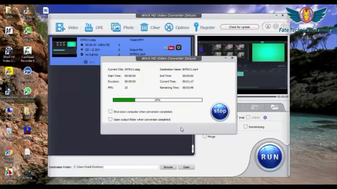Toggle the nVIDIA hardware checkbox
This screenshot has width=337, height=189.
pos(248,118)
